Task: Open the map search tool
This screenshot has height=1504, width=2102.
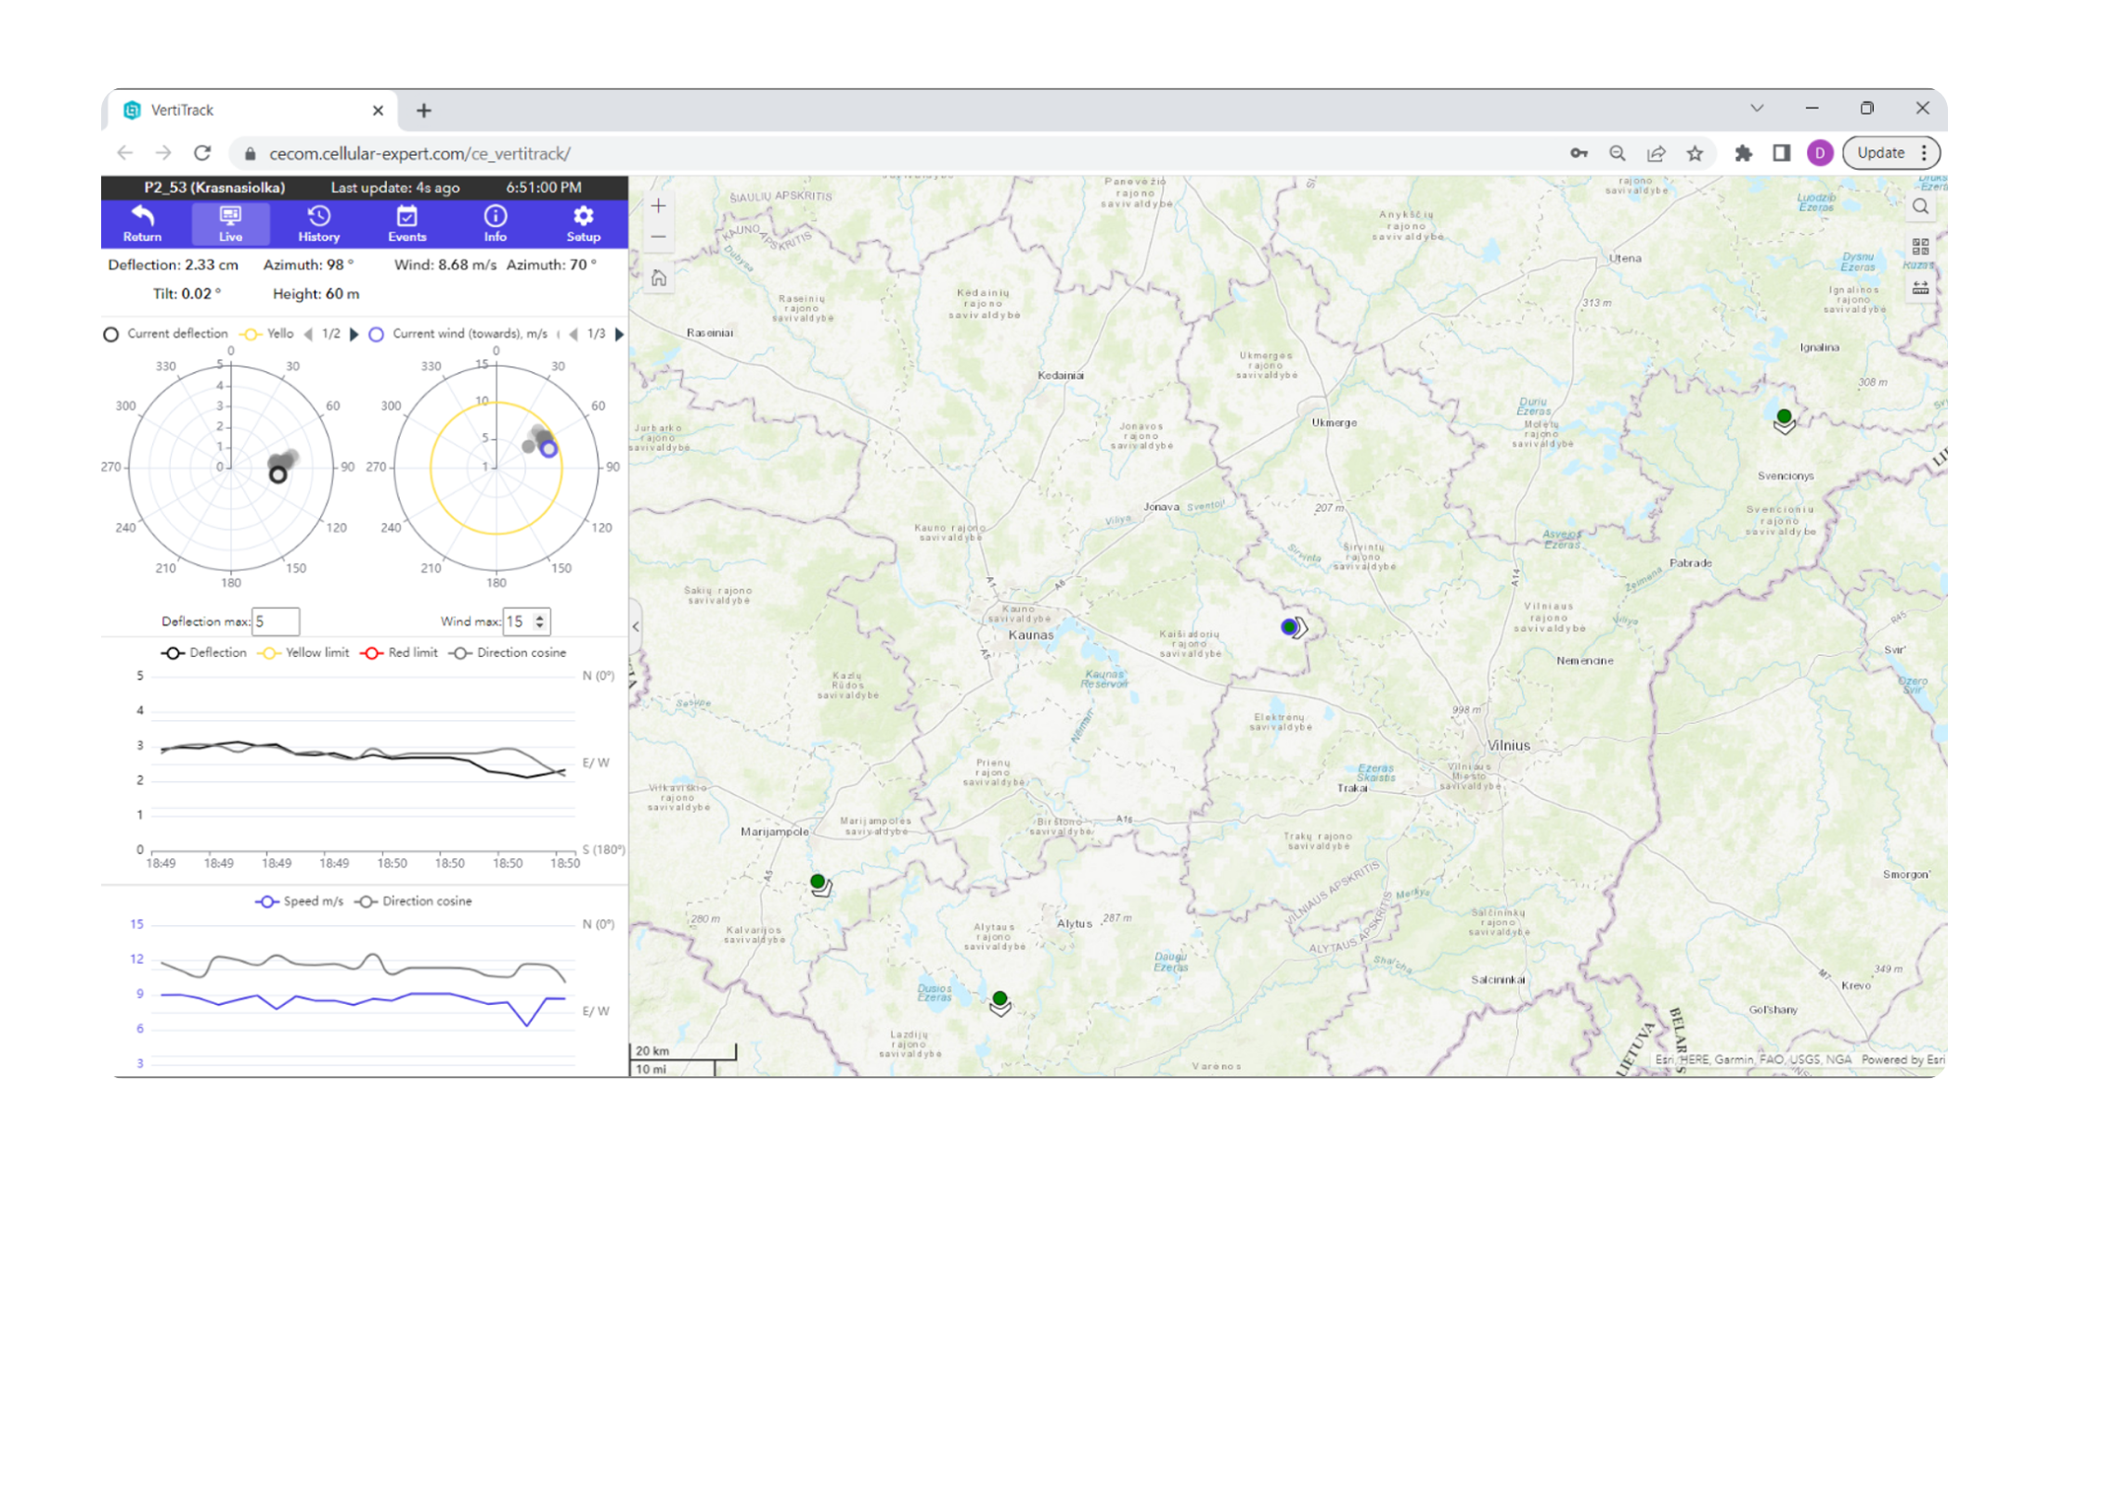Action: click(x=1920, y=206)
